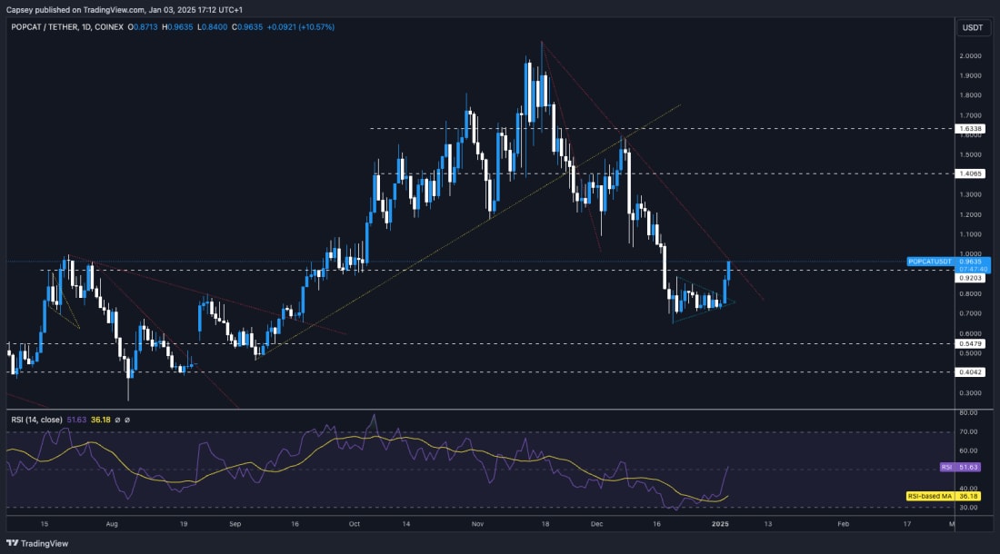This screenshot has height=554, width=1000.
Task: Click the 2.0000 price scale label
Action: [x=970, y=56]
